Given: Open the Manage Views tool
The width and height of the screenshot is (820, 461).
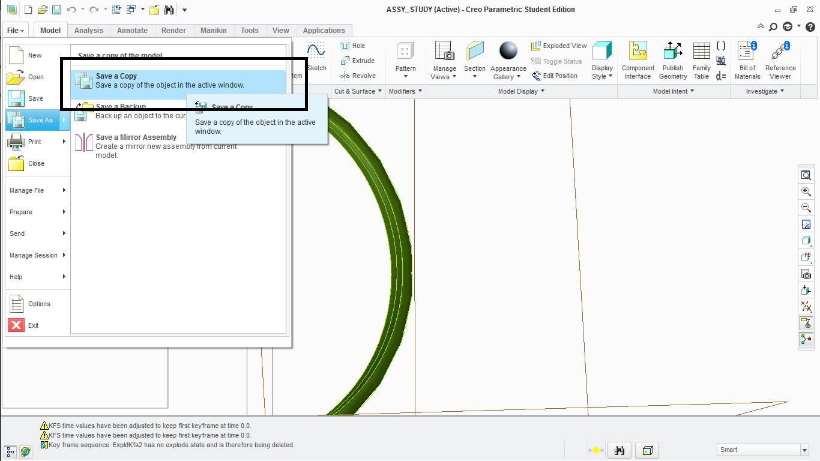Looking at the screenshot, I should pos(444,61).
